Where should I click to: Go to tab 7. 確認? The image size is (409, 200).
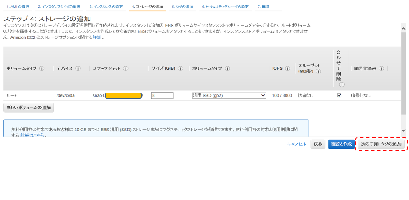[263, 7]
